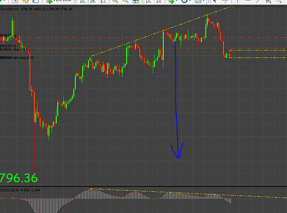Click the XAUUSD,H4 chart title text
Screen dimensions: 287x213
point(9,9)
